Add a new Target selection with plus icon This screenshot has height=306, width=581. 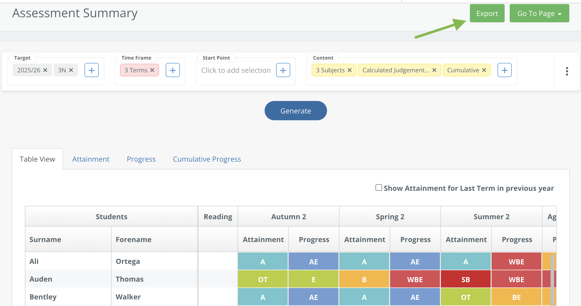coord(92,70)
